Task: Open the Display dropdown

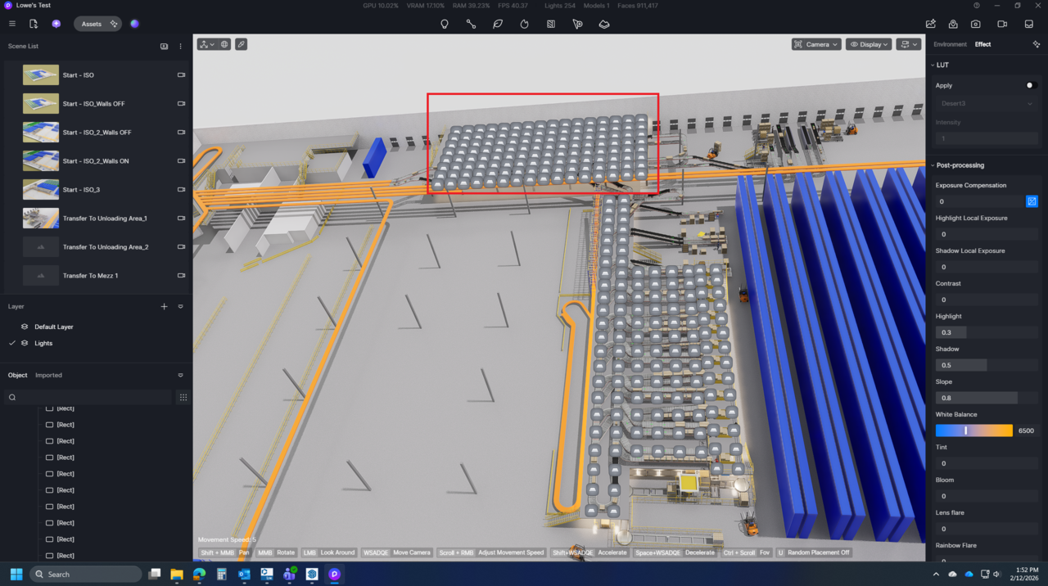Action: tap(869, 44)
